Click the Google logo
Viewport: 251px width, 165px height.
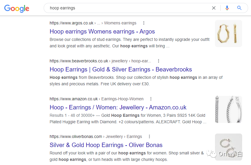click(17, 8)
